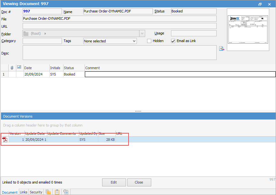Image resolution: width=276 pixels, height=195 pixels.
Task: Click the Document Versions panel header
Action: pos(138,116)
